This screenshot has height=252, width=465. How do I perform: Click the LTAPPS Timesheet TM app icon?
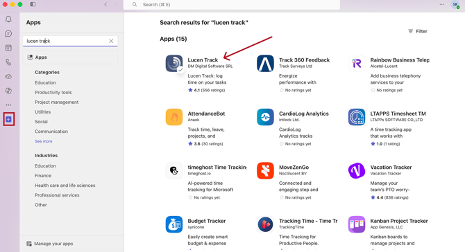357,117
